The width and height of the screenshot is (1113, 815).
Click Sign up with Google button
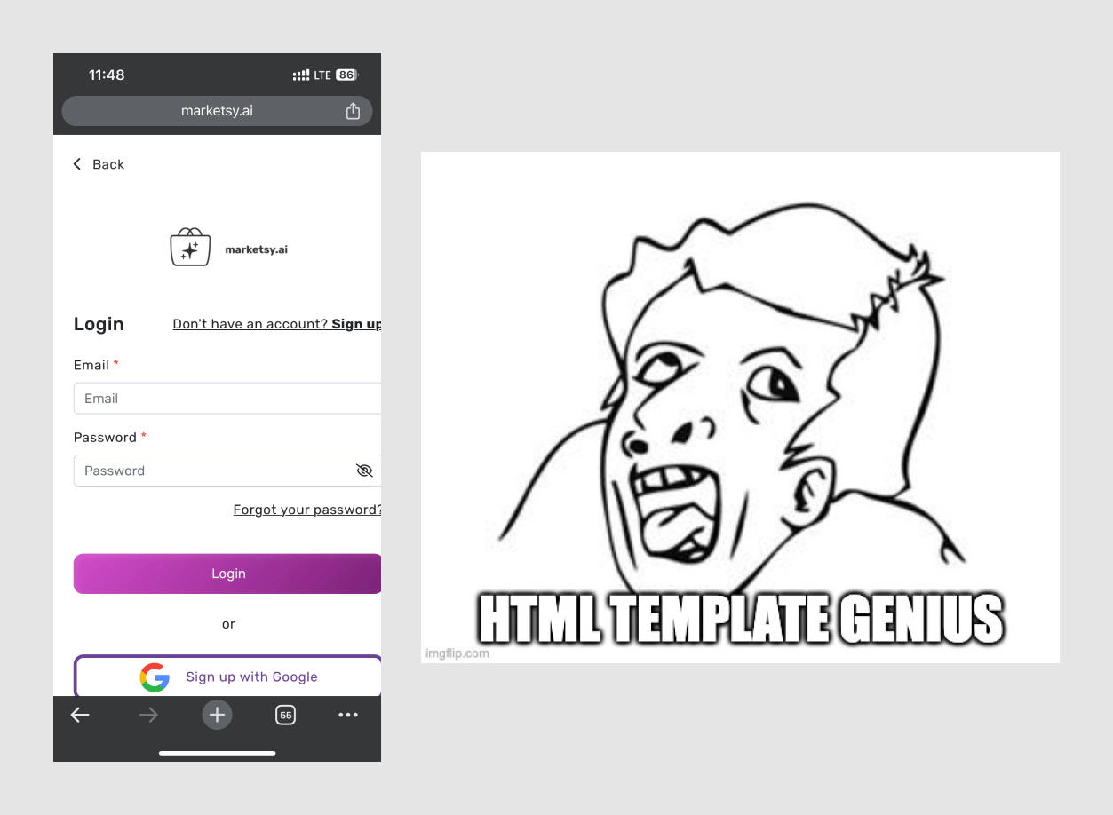[227, 677]
